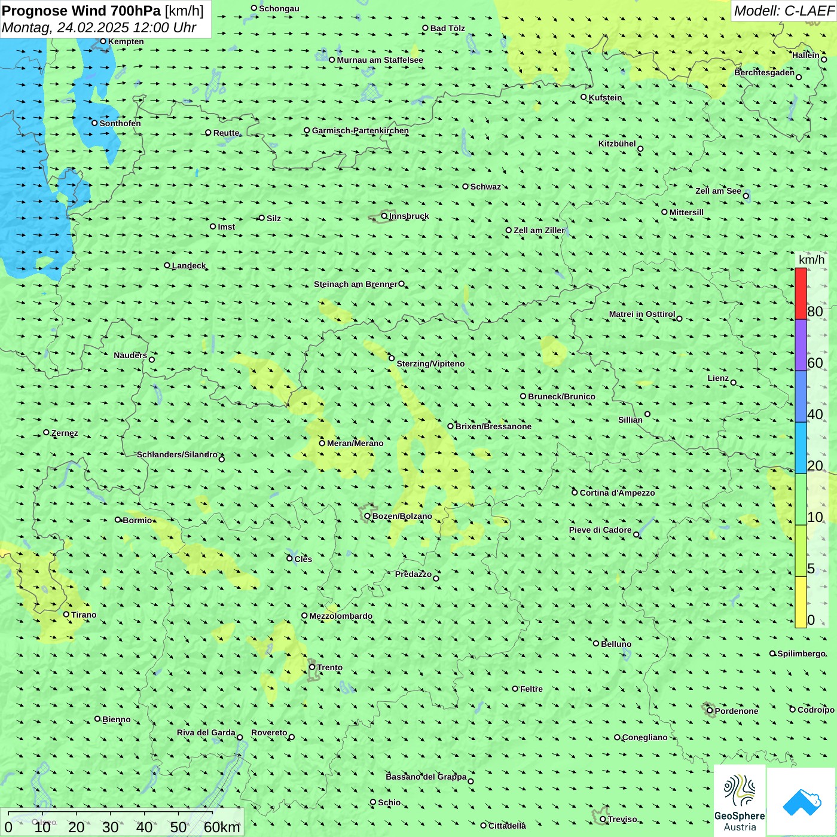Click the red 80 km/h legend color
The width and height of the screenshot is (837, 837).
pyautogui.click(x=801, y=294)
